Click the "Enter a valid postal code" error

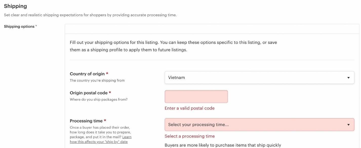[x=190, y=108]
